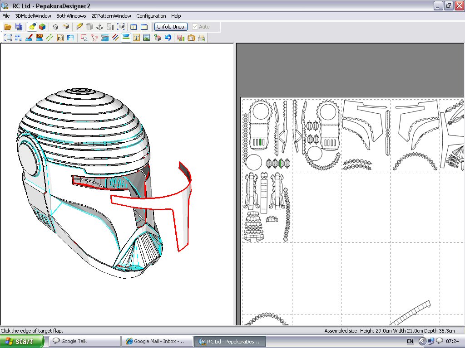
Task: Open the 3DModelWindow menu
Action: [x=33, y=16]
